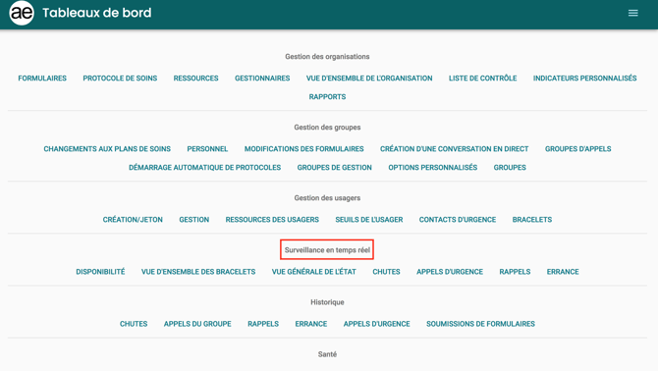The height and width of the screenshot is (371, 658).
Task: Open Appels d'urgence under Historique
Action: (376, 324)
